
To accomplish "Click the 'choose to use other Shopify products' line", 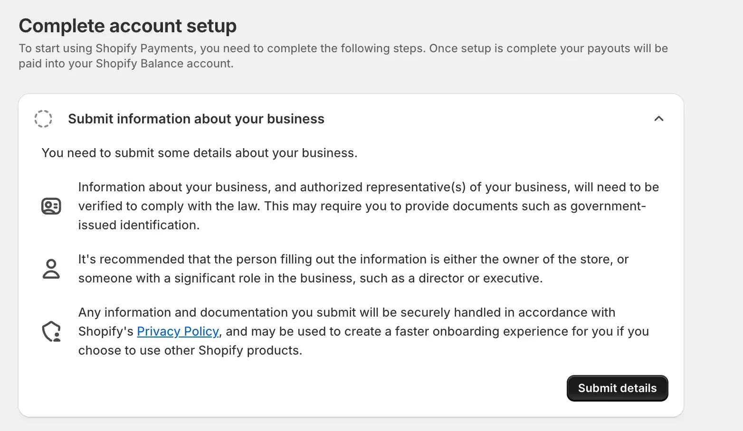I will click(x=190, y=350).
